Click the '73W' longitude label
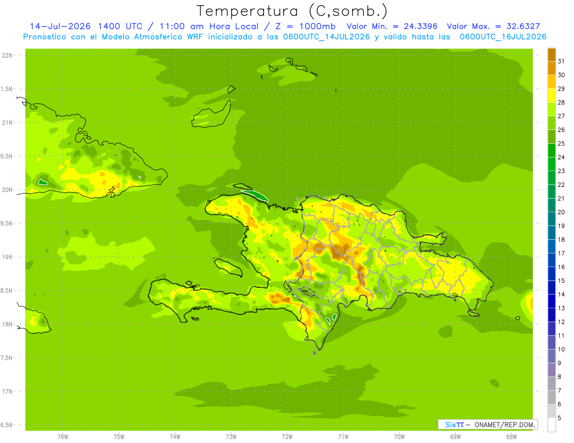574x443 pixels. [231, 437]
